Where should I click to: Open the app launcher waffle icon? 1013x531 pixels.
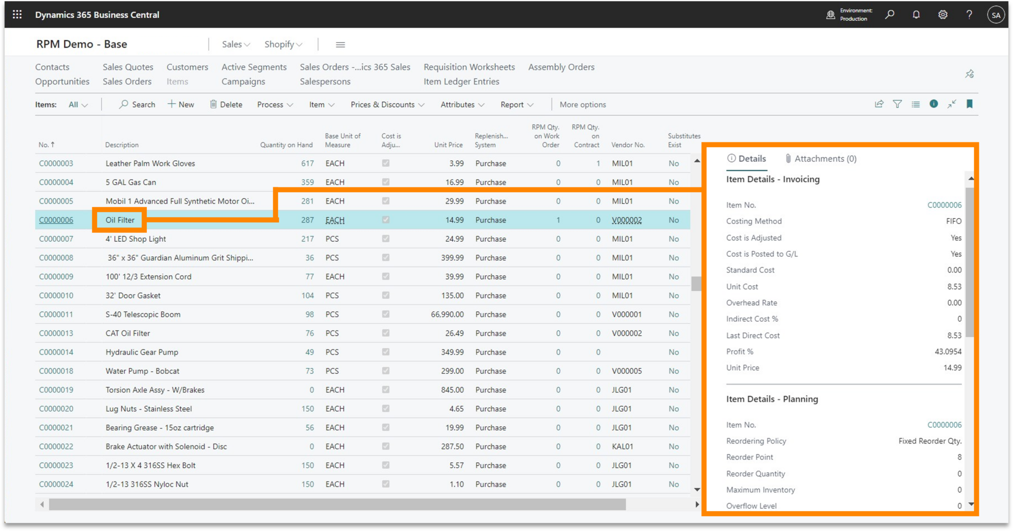(17, 14)
